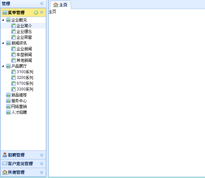Open the 3200系列 menu item
Screen dimensions: 205x178
(25, 78)
